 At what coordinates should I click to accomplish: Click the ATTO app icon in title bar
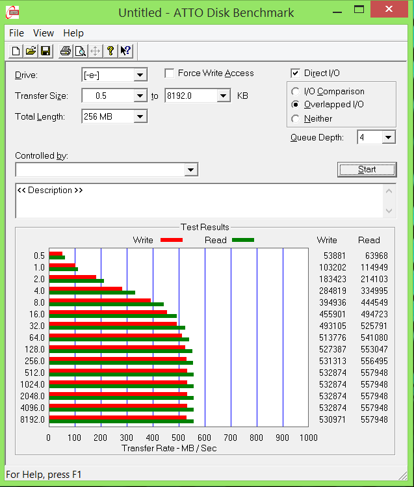[11, 12]
